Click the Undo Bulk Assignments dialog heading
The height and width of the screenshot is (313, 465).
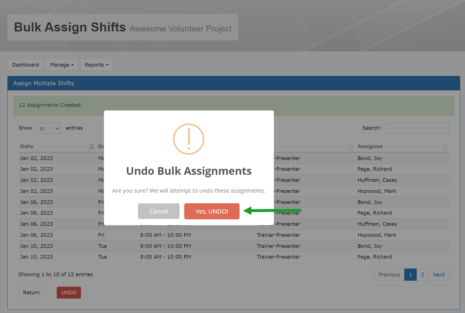click(189, 171)
